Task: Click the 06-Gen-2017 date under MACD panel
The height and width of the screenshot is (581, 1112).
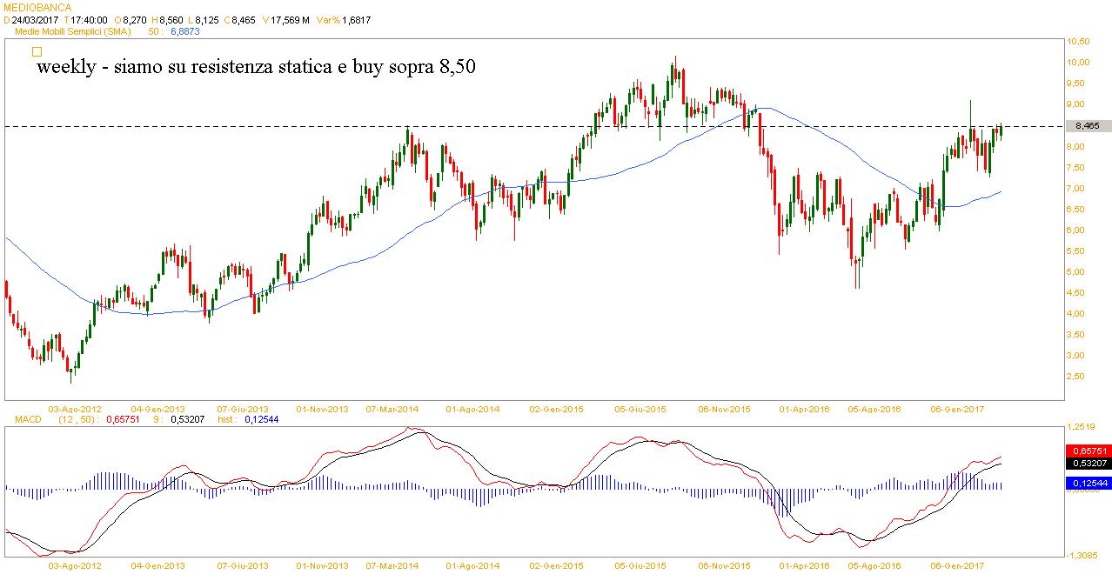Action: click(957, 564)
